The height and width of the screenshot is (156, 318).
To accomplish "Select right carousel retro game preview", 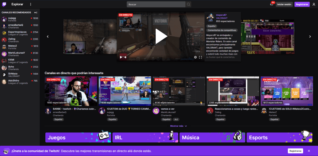I will (x=267, y=37).
